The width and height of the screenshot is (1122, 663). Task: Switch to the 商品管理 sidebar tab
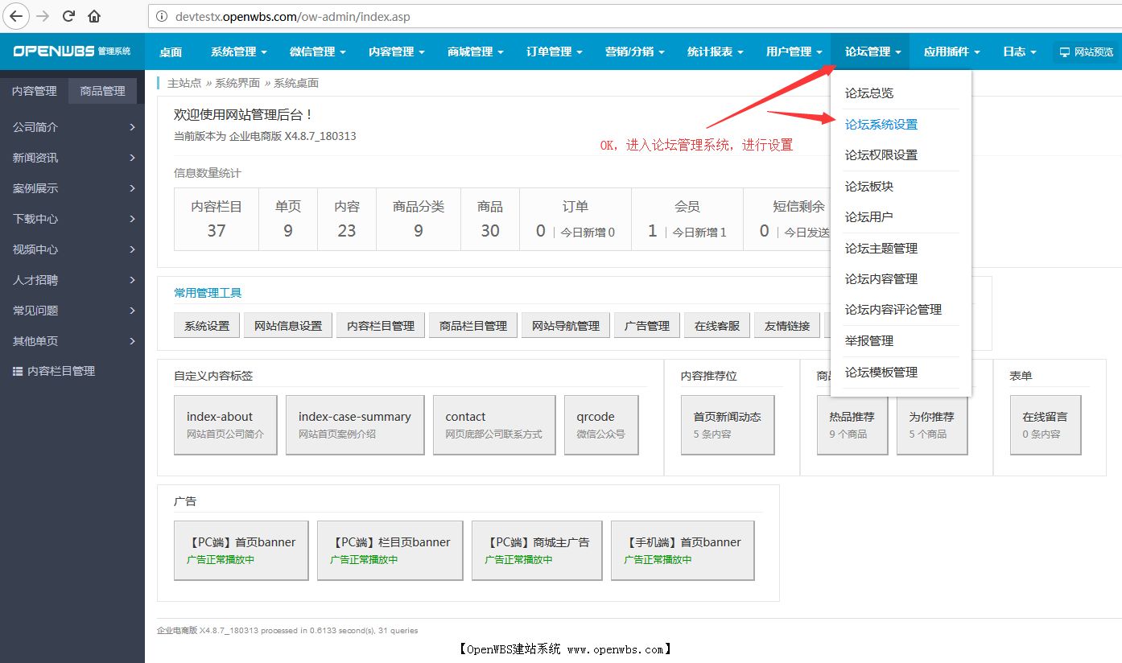point(101,91)
